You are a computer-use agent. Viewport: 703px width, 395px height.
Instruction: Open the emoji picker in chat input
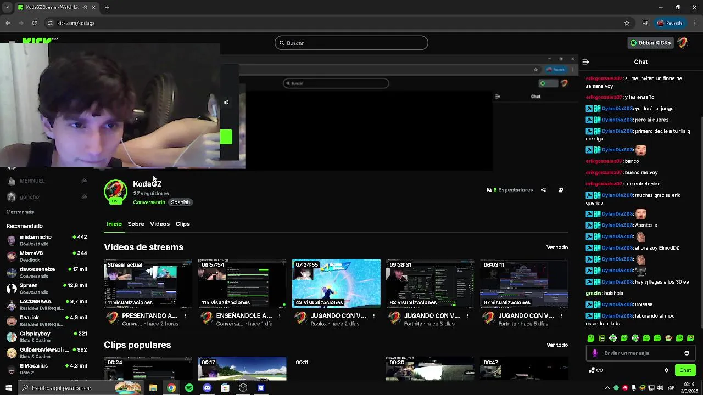coord(687,353)
